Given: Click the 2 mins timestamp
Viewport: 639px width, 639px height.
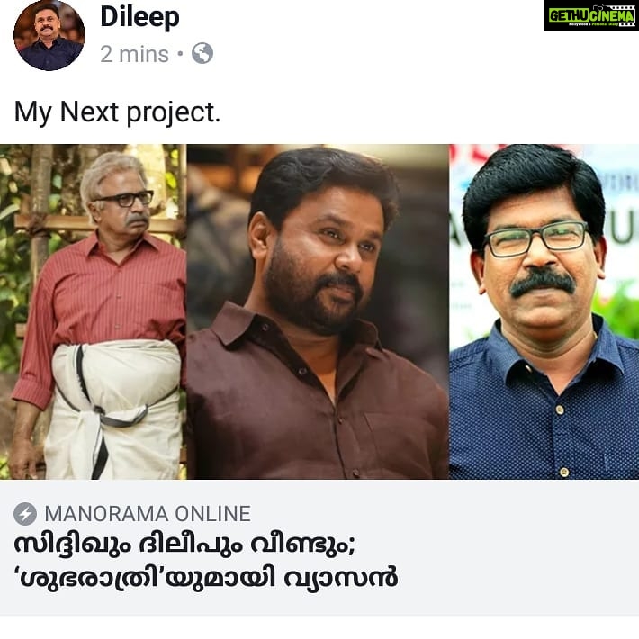Looking at the screenshot, I should [134, 54].
